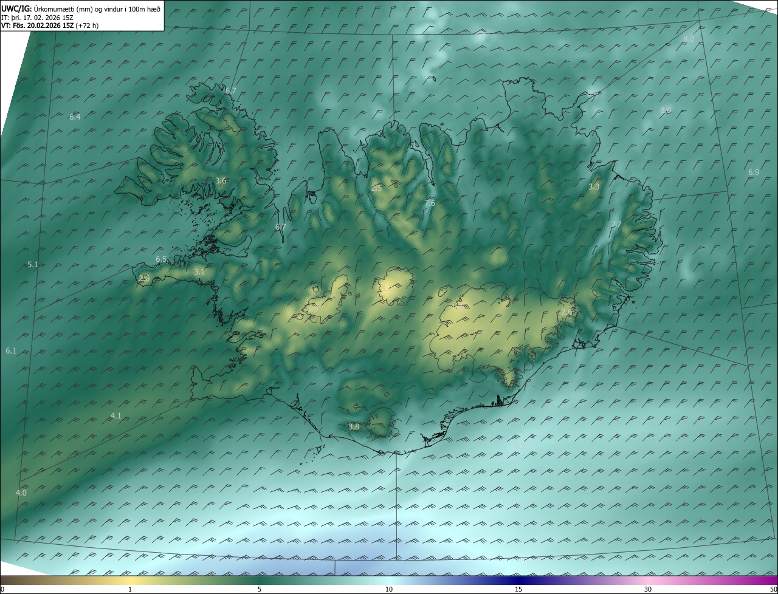Click the UWC/IG title label
Viewport: 778px width, 594px height.
16,9
